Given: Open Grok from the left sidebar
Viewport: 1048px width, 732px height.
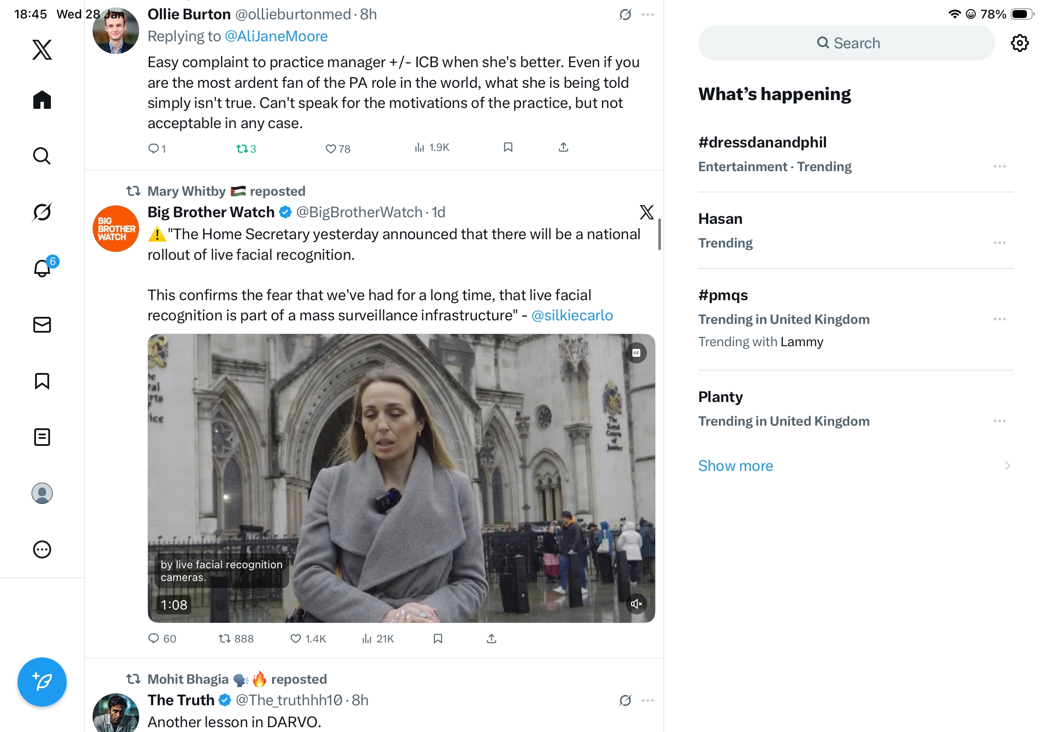Looking at the screenshot, I should click(42, 212).
